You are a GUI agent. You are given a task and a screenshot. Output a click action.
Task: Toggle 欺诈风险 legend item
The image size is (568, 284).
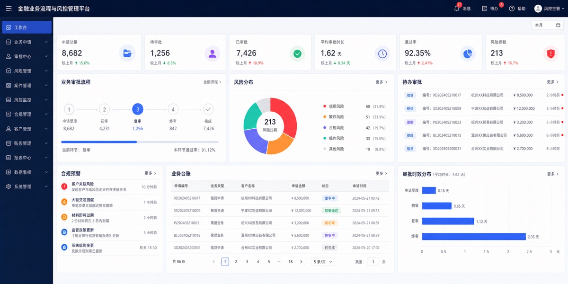point(334,117)
